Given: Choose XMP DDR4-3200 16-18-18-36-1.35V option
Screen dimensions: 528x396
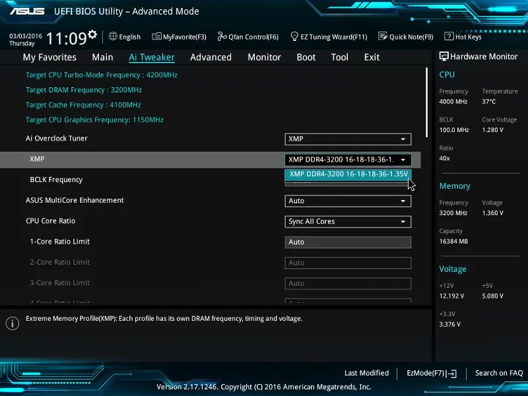Looking at the screenshot, I should [x=348, y=174].
